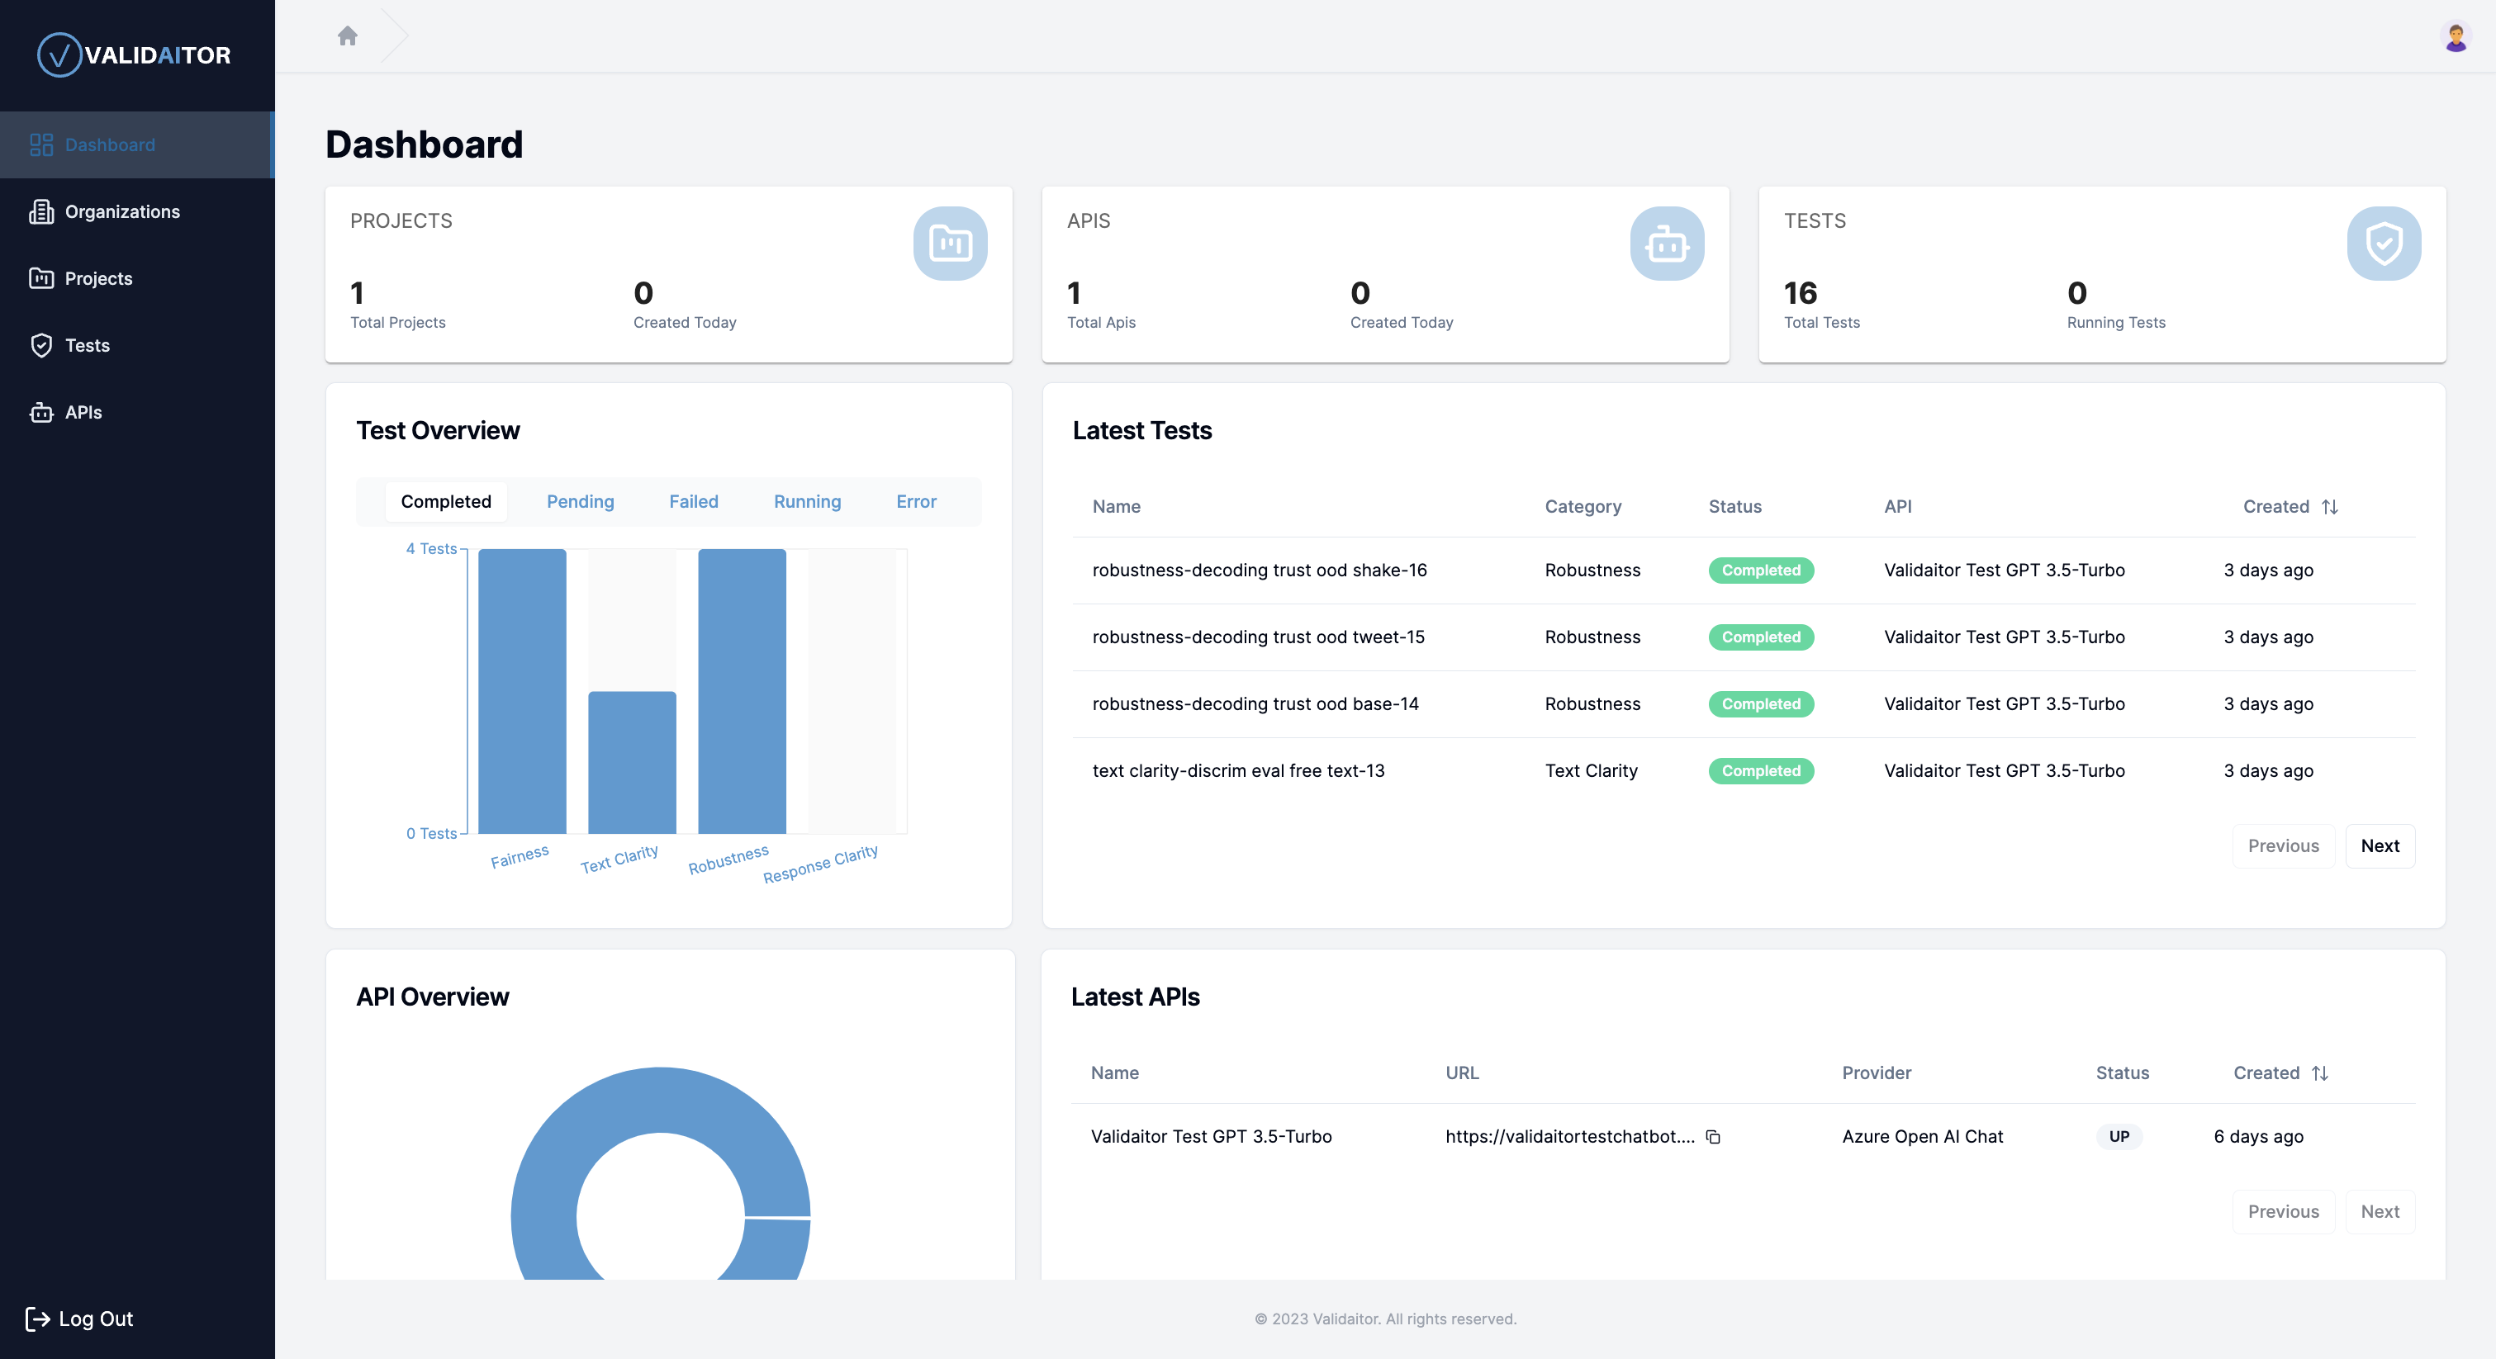Click the Tests shield icon in sidebar
The image size is (2496, 1359).
pos(40,346)
